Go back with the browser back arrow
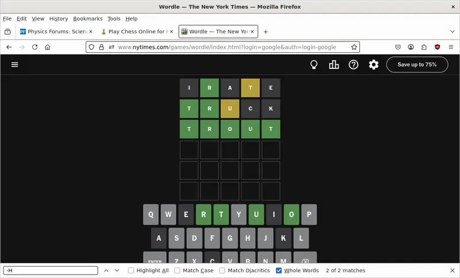The width and height of the screenshot is (460, 278). (x=9, y=47)
